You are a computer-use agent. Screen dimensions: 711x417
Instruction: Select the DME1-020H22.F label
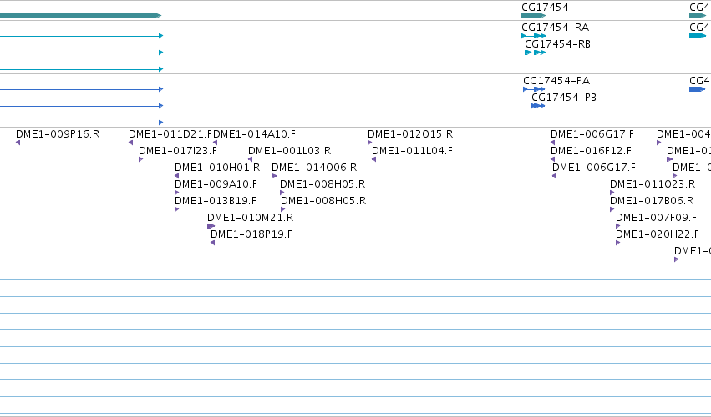click(x=657, y=234)
